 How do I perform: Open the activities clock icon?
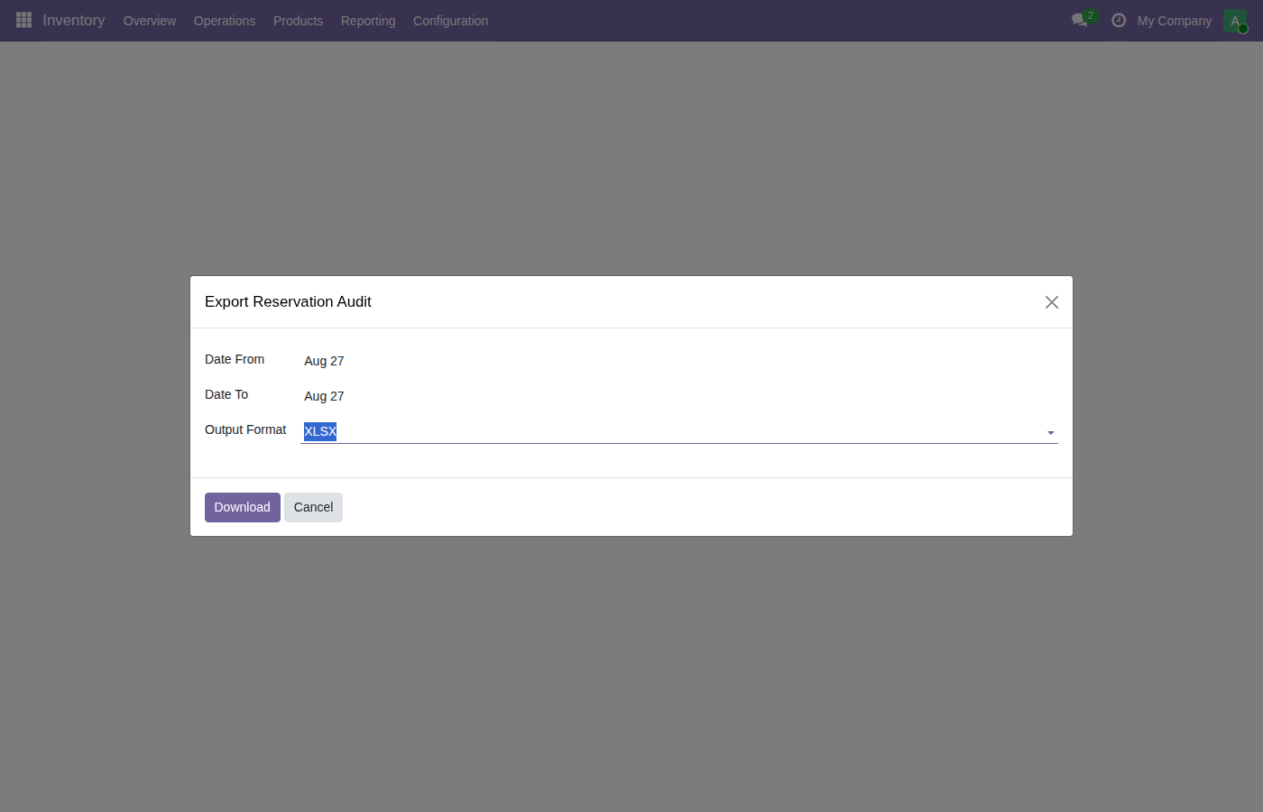[1119, 20]
